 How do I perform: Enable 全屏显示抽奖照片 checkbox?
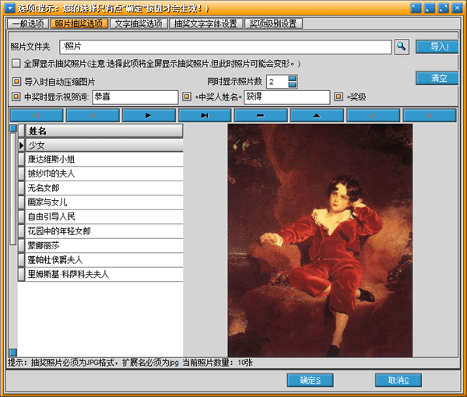pyautogui.click(x=16, y=64)
